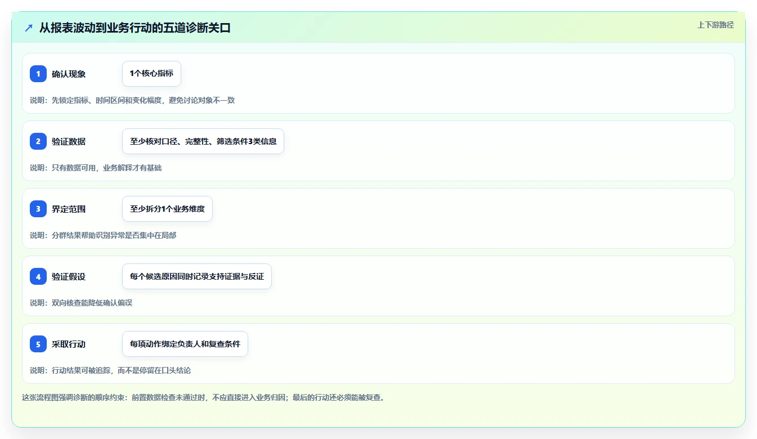Click the 1个核心指标 chip
Viewport: 757px width, 439px height.
pyautogui.click(x=151, y=74)
